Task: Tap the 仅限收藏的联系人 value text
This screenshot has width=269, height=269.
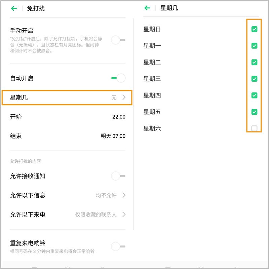Action: tap(96, 215)
